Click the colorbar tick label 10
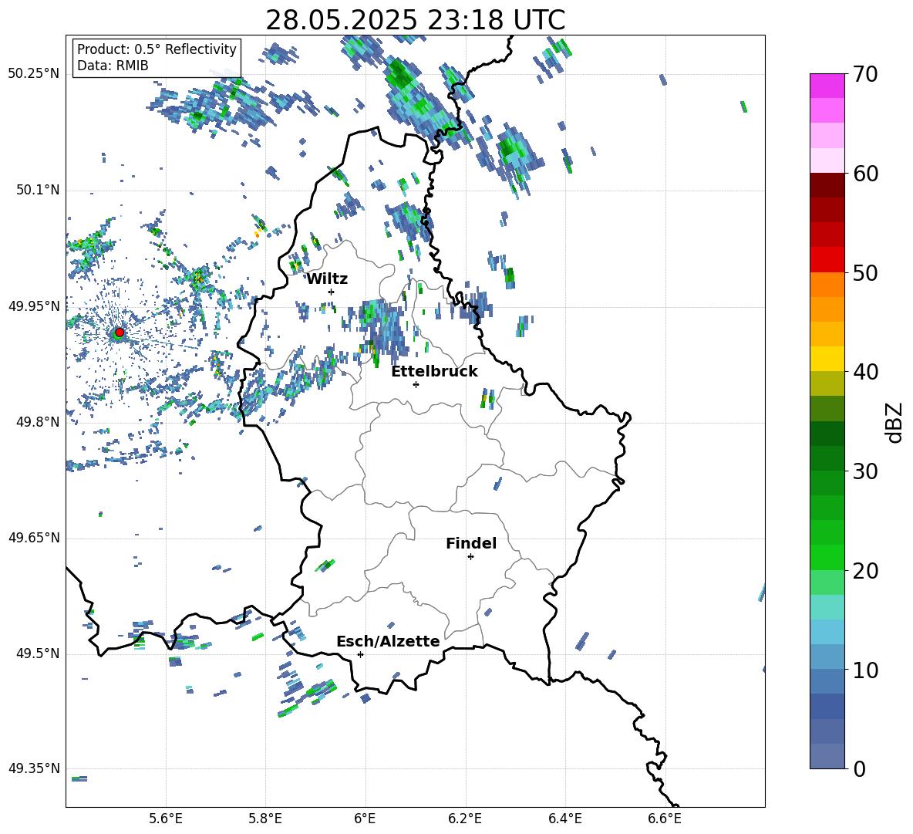The height and width of the screenshot is (834, 913). [865, 670]
